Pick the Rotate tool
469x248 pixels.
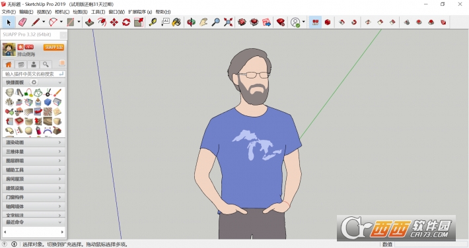coord(126,22)
